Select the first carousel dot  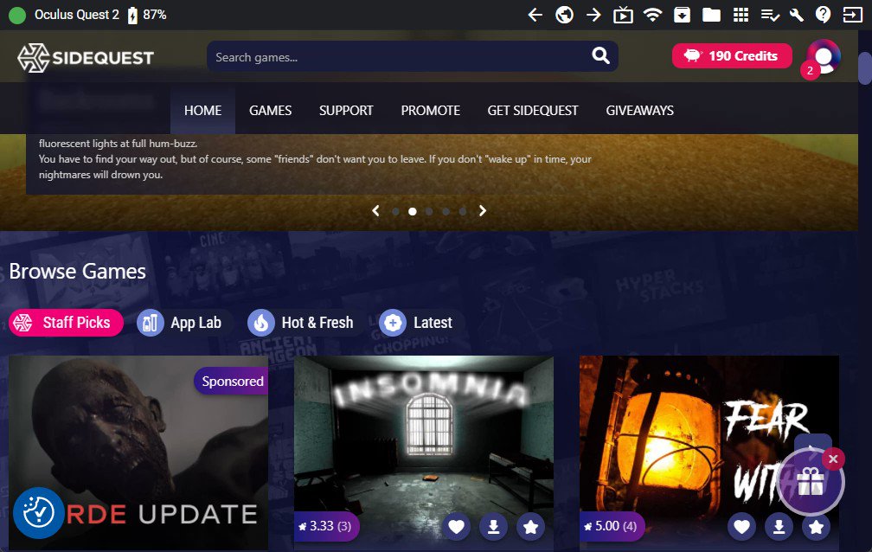click(396, 211)
